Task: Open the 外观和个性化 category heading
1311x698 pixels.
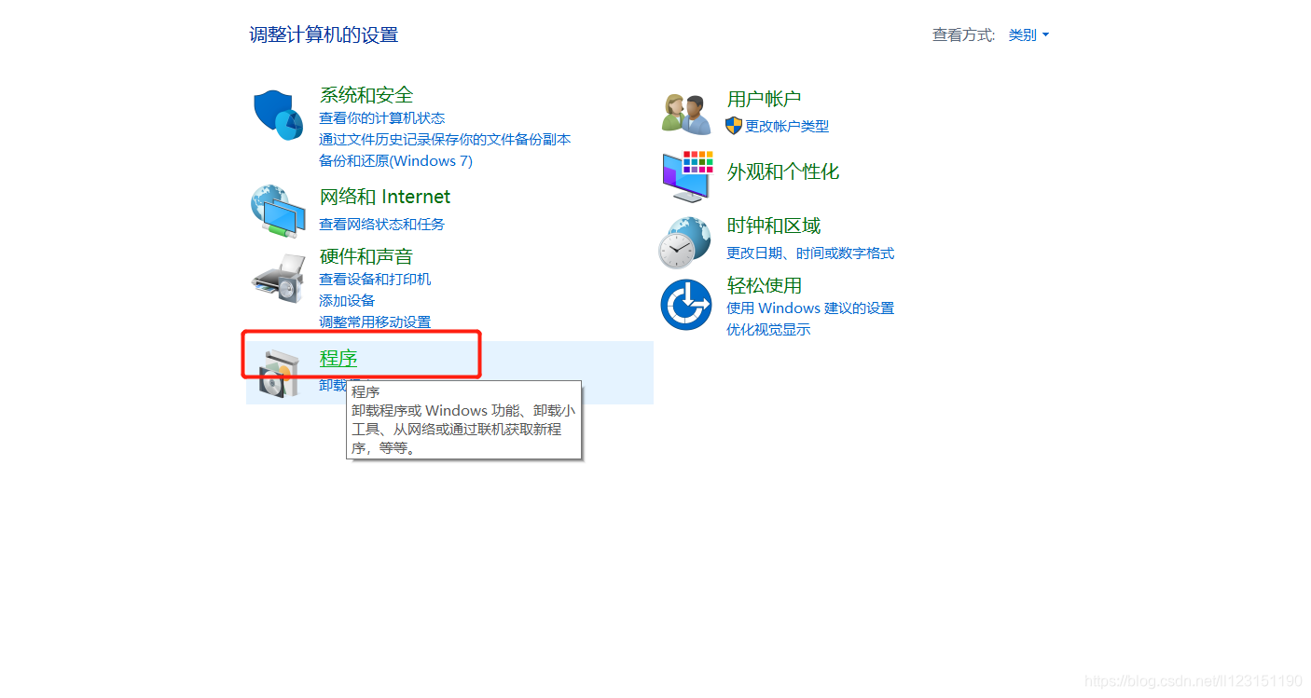Action: (783, 171)
